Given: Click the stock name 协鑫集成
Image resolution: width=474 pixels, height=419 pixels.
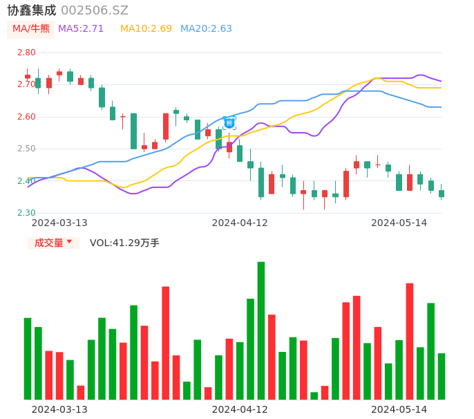Looking at the screenshot, I should click(x=32, y=10).
